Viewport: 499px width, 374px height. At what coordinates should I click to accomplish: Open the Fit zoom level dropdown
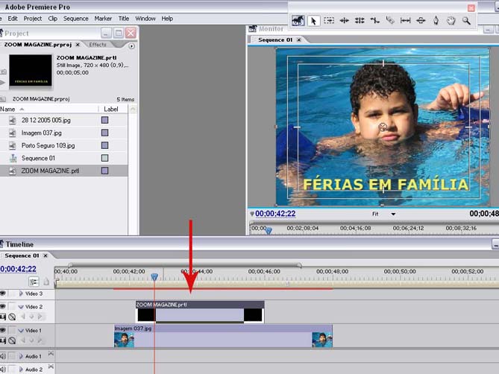pos(392,214)
